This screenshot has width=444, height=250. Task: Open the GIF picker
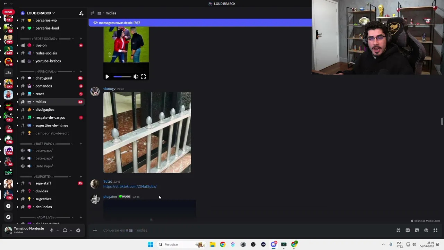coord(408,230)
